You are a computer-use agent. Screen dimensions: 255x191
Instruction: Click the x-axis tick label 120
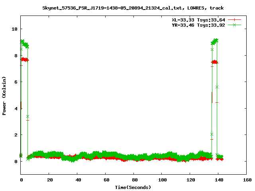tap(190, 180)
